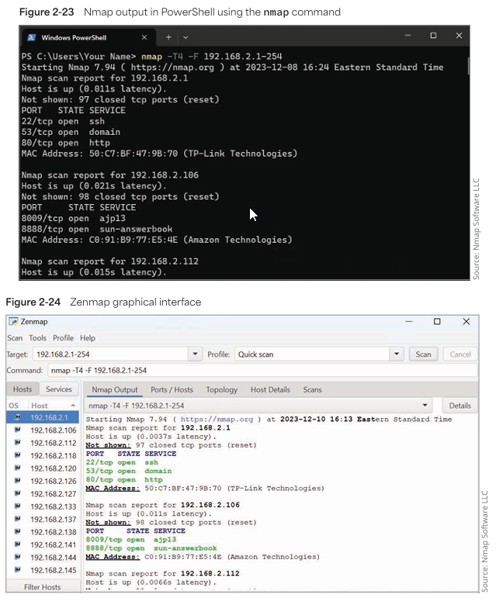Viewport: 496px width, 601px height.
Task: Open the Target address dropdown arrow
Action: [194, 354]
